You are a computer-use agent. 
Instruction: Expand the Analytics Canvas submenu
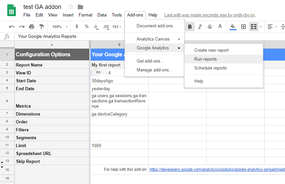coord(155,39)
